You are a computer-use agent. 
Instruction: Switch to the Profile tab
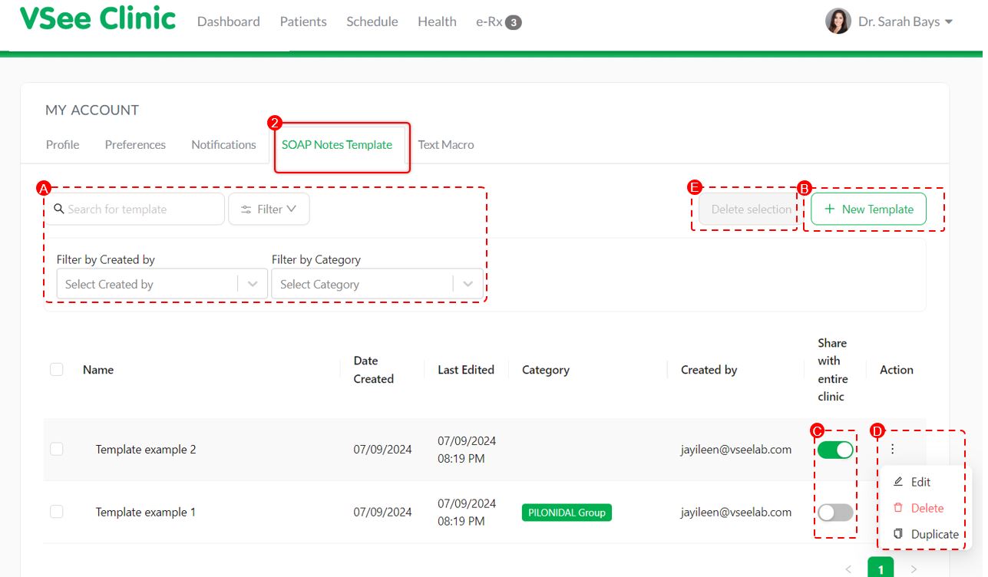point(62,144)
